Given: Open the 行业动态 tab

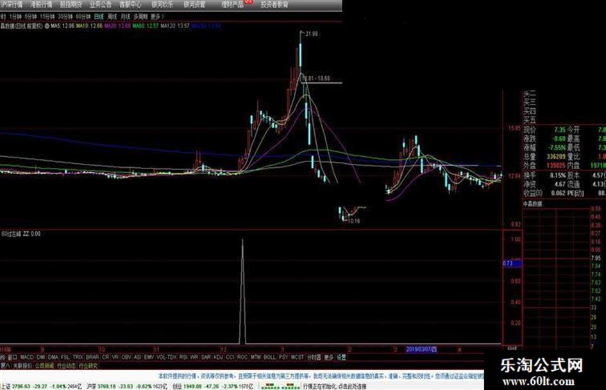Looking at the screenshot, I should [66, 366].
